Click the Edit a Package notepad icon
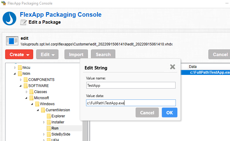The height and width of the screenshot is (141, 230). [x=23, y=22]
